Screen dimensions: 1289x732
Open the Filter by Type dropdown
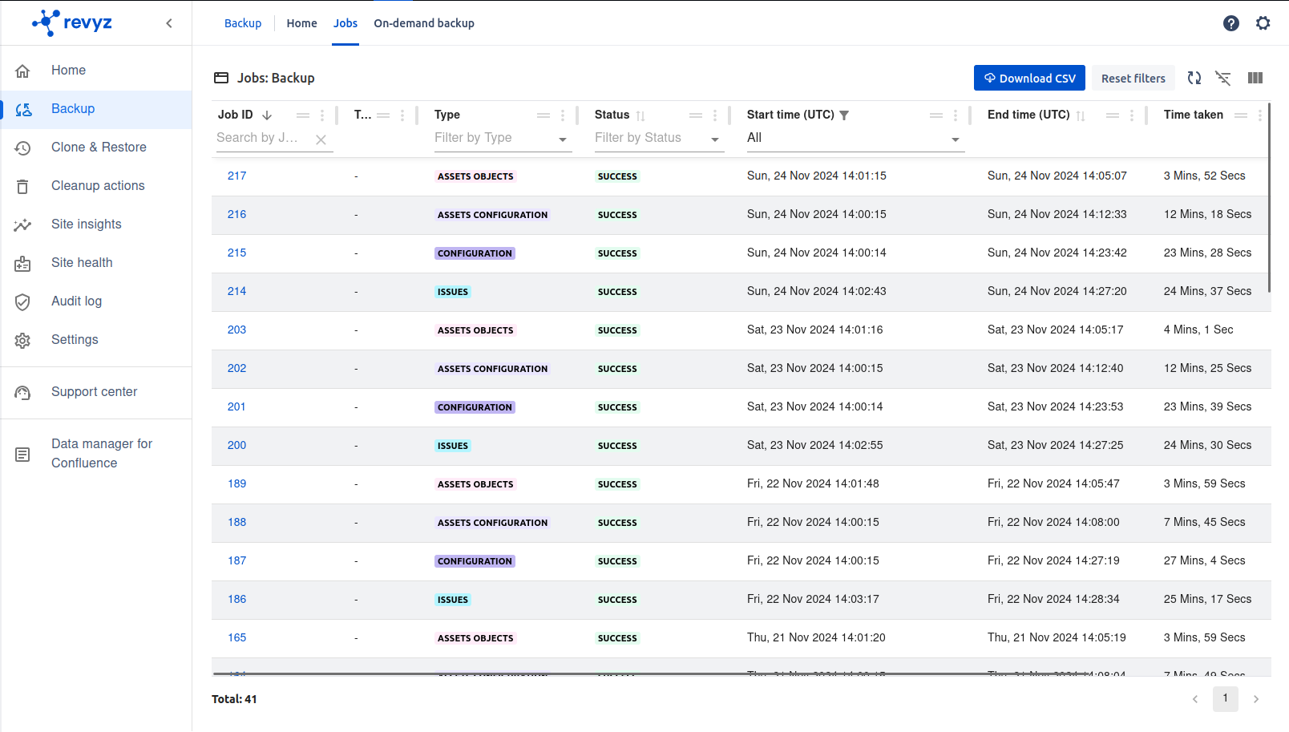503,138
